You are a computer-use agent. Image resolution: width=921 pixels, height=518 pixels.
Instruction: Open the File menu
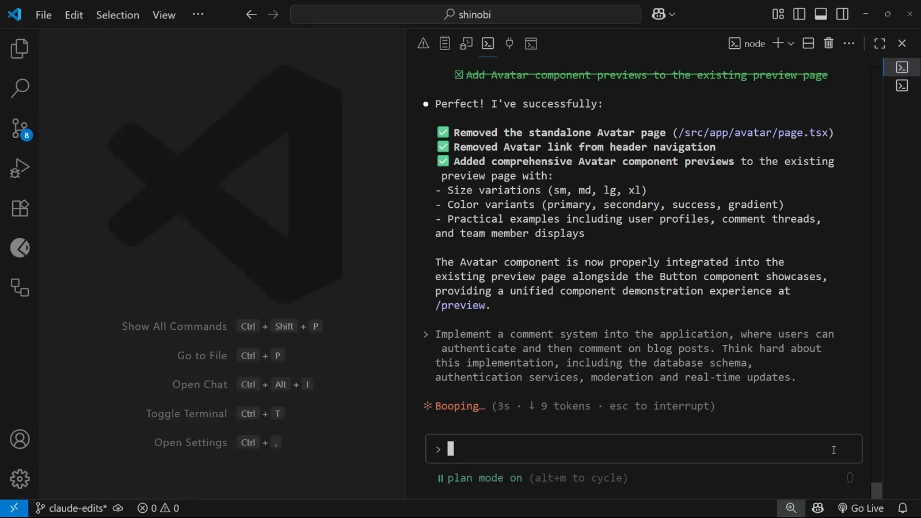pos(44,15)
